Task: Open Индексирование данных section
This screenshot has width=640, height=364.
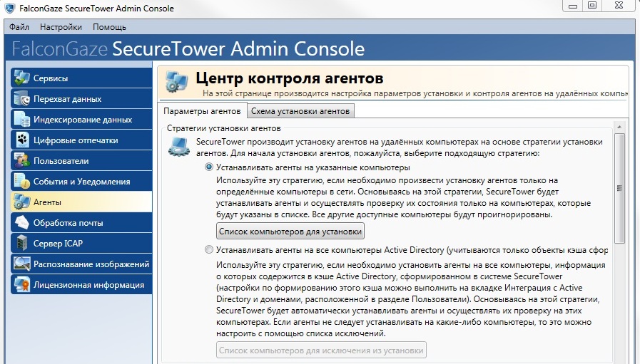Action: (x=81, y=120)
